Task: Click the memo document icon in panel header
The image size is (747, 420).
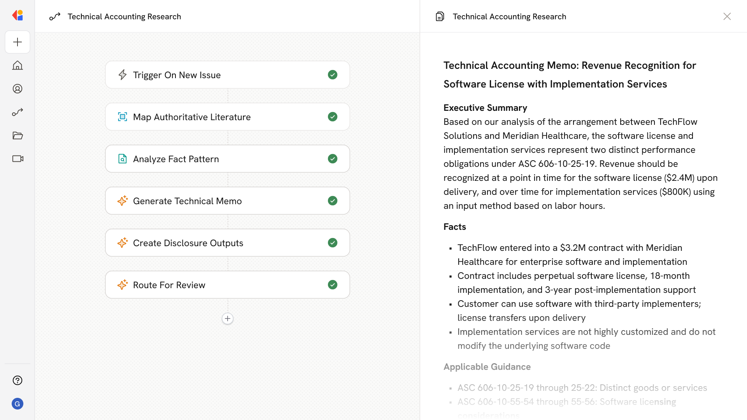Action: [440, 16]
